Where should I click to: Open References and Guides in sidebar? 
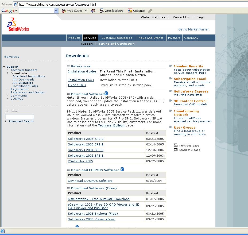[28, 92]
